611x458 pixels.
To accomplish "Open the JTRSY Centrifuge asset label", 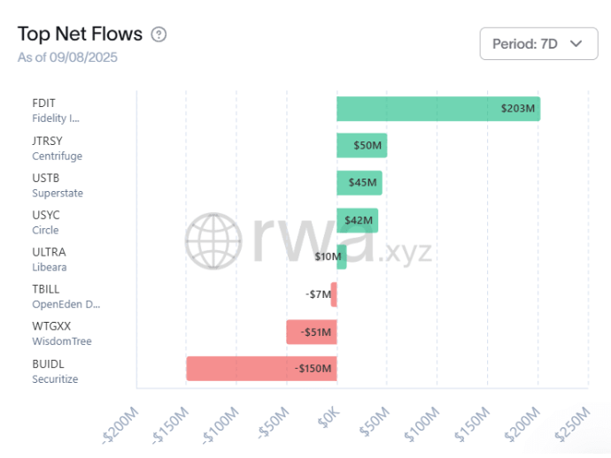I will (57, 147).
